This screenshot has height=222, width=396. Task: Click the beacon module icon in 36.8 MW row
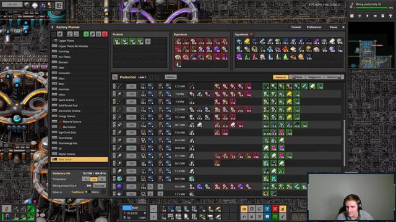(168, 148)
